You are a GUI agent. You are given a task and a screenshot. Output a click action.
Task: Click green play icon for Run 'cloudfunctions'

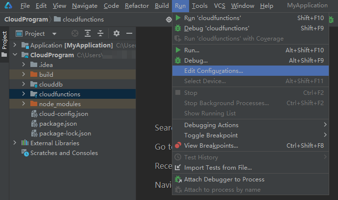178,18
